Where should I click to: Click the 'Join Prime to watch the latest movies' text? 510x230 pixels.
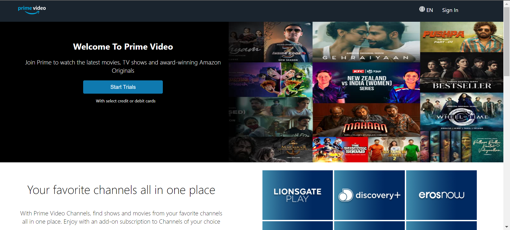tap(123, 66)
